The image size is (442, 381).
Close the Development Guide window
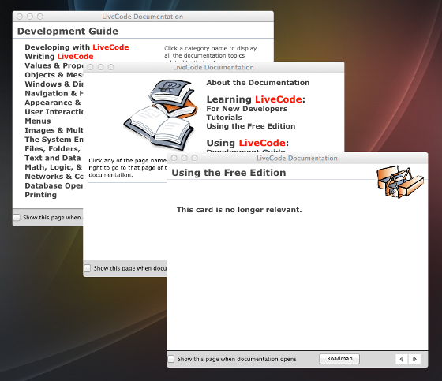(20, 17)
